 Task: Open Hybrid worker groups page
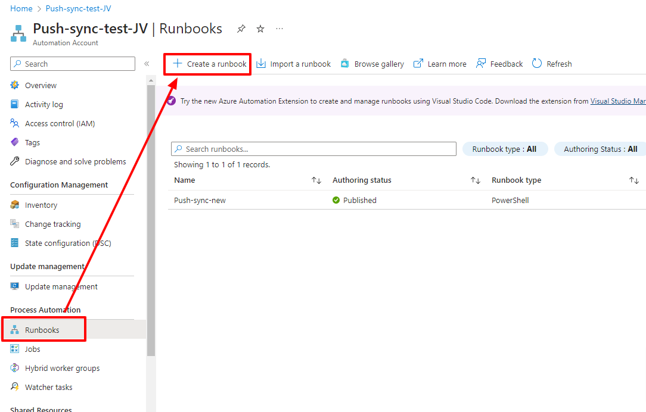[62, 369]
